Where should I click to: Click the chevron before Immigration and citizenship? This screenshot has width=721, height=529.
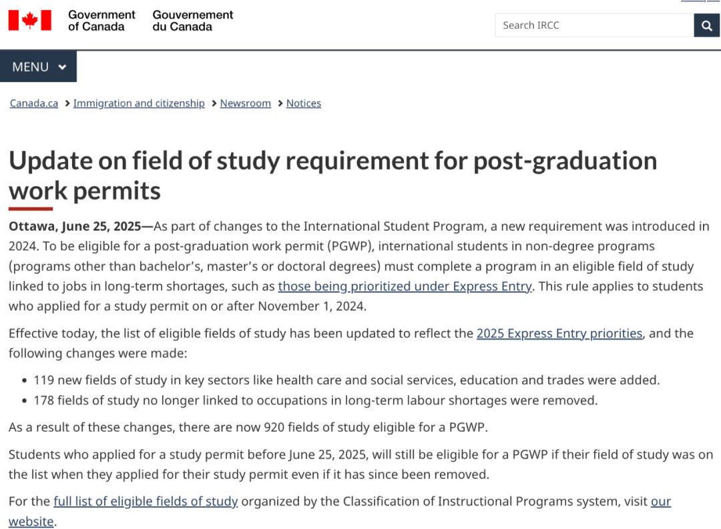point(67,103)
